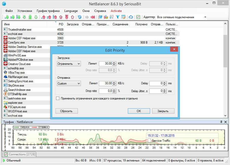Open the График трафика menu

(48, 11)
